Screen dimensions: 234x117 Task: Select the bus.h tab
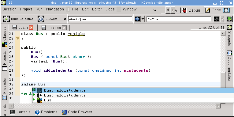click(x=23, y=28)
